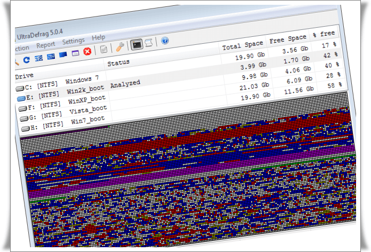Click the 11.56 Gb free space cell
371x252 pixels.
coord(299,90)
